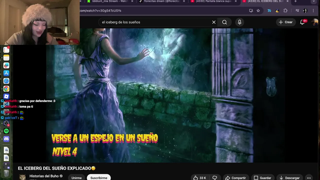Click the Guardar button
Viewport: 320px width, 180px height.
point(262,178)
